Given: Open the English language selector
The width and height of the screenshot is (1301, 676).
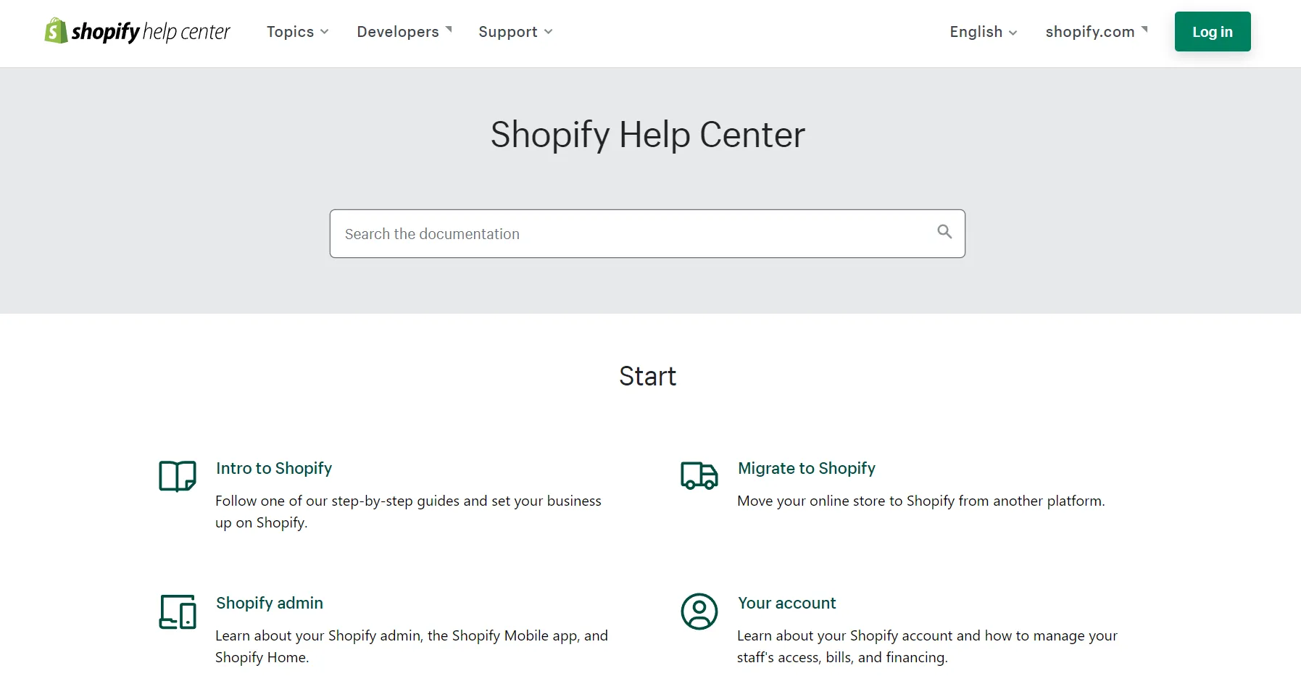Looking at the screenshot, I should coord(984,32).
